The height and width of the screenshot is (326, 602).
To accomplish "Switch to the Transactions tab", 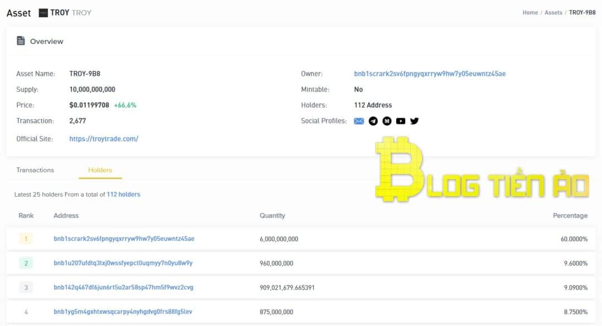I will pos(35,170).
